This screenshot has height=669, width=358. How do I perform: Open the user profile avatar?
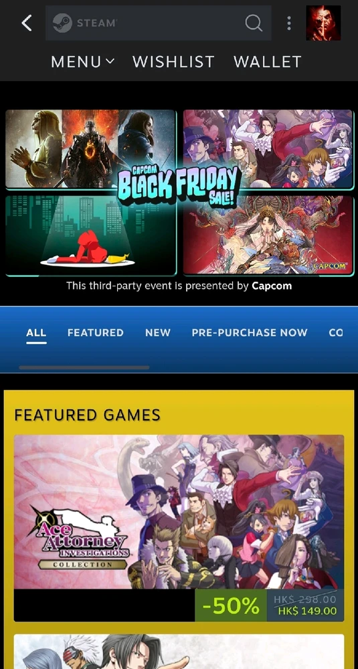(323, 23)
